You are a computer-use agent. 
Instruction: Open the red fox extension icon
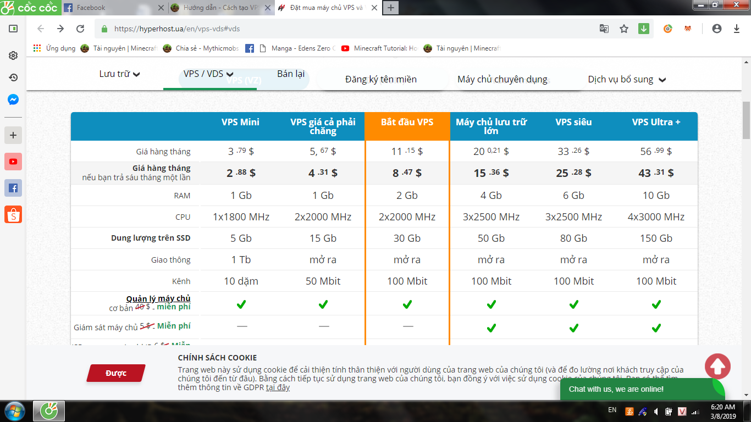click(x=688, y=29)
